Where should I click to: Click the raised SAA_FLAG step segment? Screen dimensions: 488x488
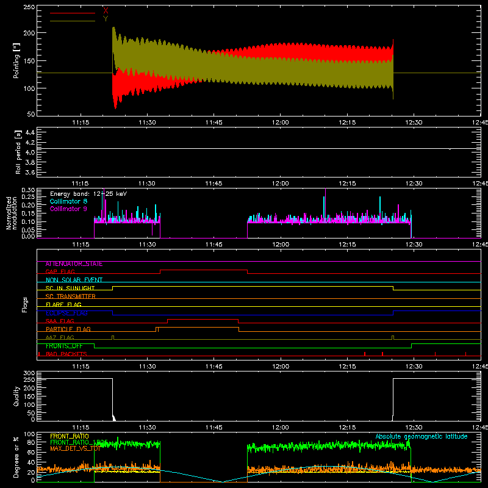pyautogui.click(x=203, y=319)
